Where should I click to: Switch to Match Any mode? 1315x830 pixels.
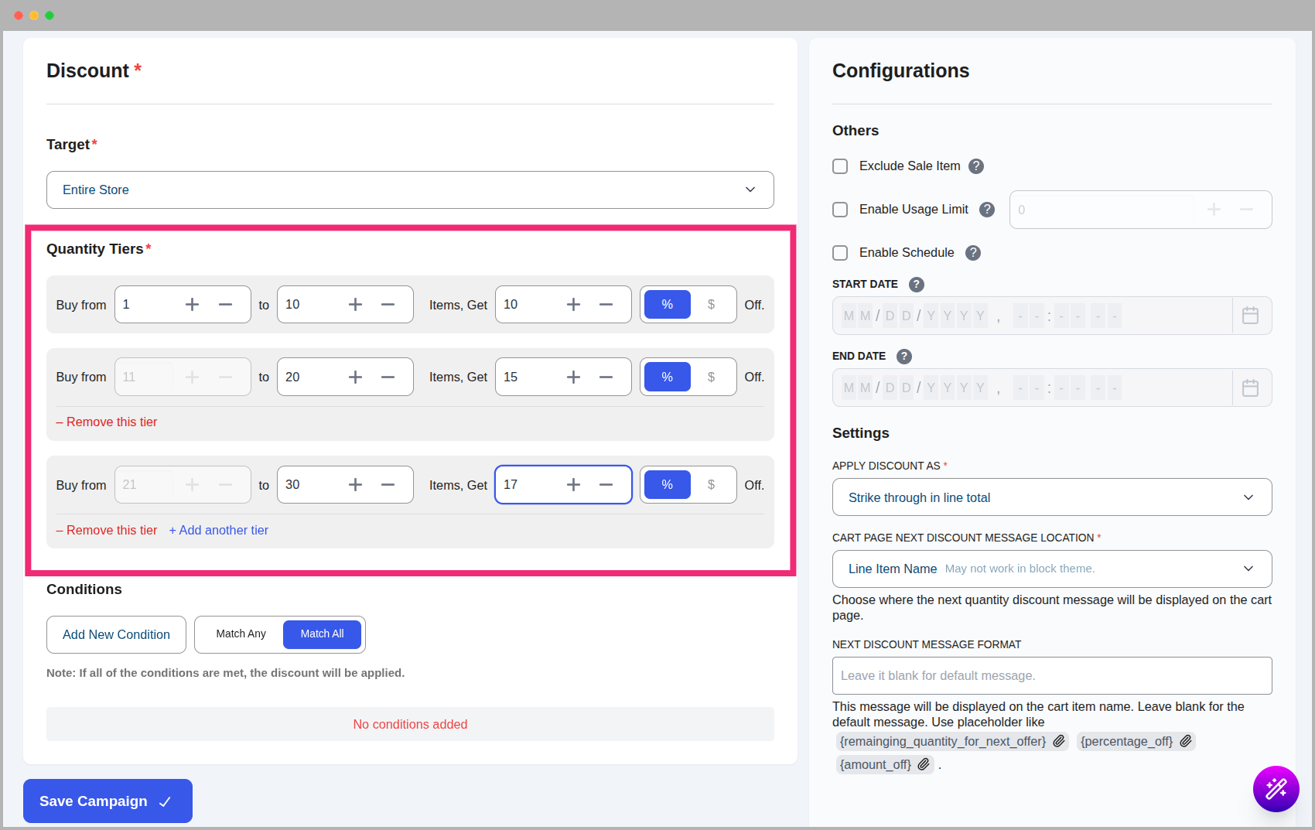(x=240, y=634)
